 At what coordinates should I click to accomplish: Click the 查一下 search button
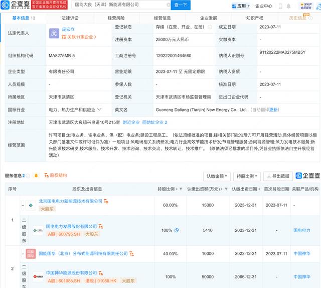coord(180,6)
